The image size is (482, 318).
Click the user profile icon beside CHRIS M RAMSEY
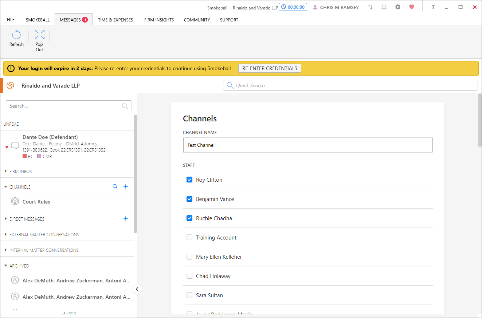pyautogui.click(x=315, y=7)
